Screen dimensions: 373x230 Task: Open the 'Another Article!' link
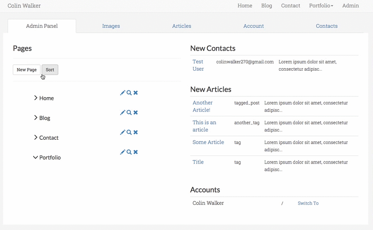(x=202, y=106)
